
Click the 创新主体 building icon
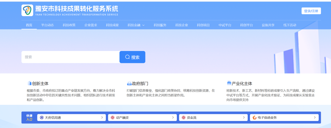click(x=29, y=84)
